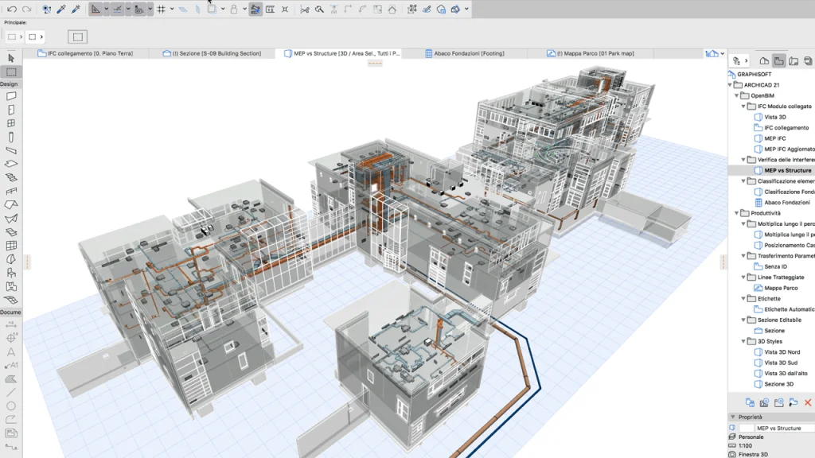
Task: Expand the Produttività folder in the navigator
Action: [x=735, y=213]
